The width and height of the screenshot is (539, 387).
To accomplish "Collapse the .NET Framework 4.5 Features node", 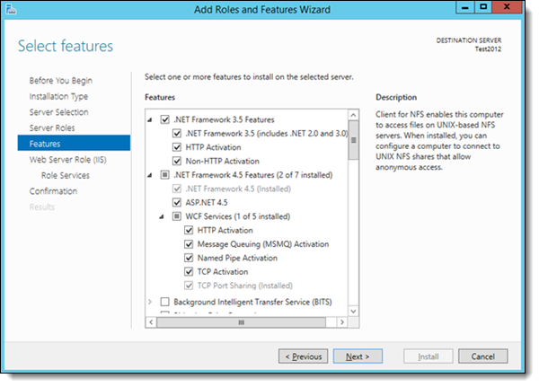I will (150, 175).
